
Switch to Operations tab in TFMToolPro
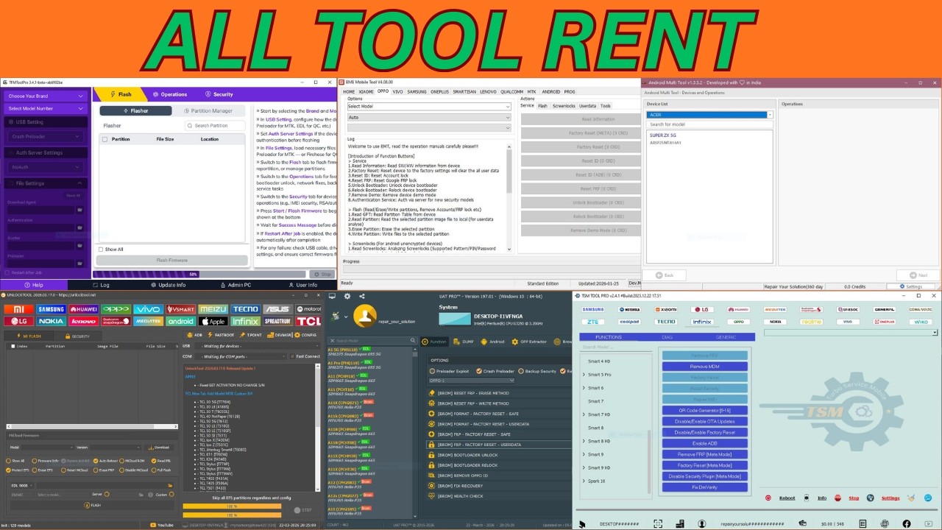point(169,94)
